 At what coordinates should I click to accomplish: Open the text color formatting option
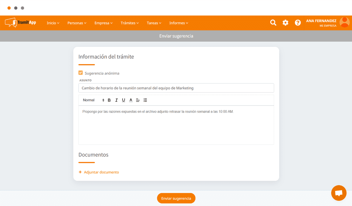pos(131,100)
